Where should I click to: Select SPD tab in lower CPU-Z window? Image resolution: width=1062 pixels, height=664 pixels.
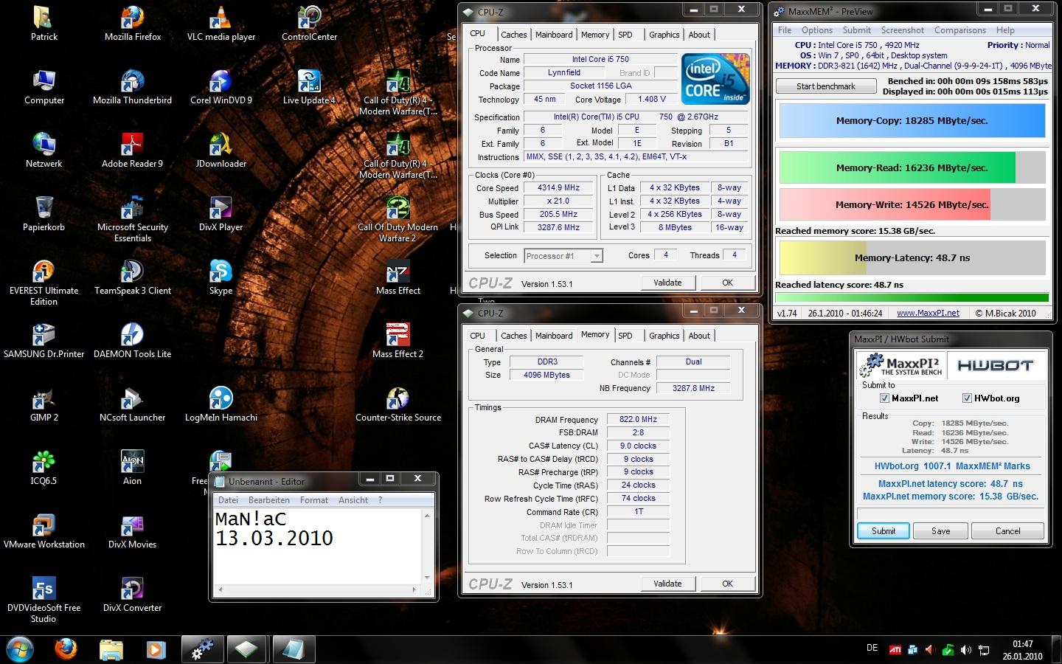(625, 336)
